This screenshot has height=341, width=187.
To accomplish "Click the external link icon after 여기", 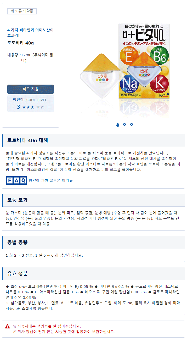I will click(71, 181).
